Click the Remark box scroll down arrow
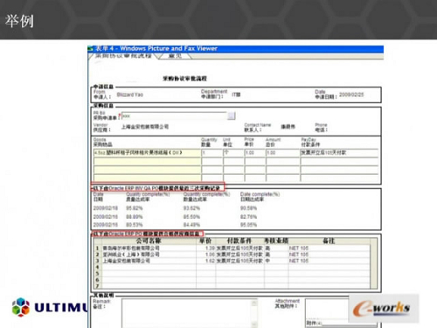This screenshot has width=437, height=328. tap(254, 325)
